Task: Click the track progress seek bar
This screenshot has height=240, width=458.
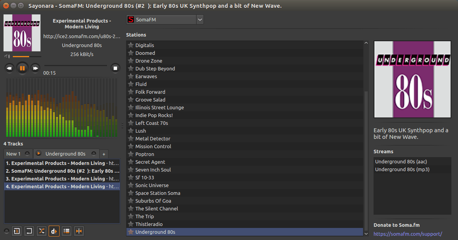Action: tap(75, 65)
